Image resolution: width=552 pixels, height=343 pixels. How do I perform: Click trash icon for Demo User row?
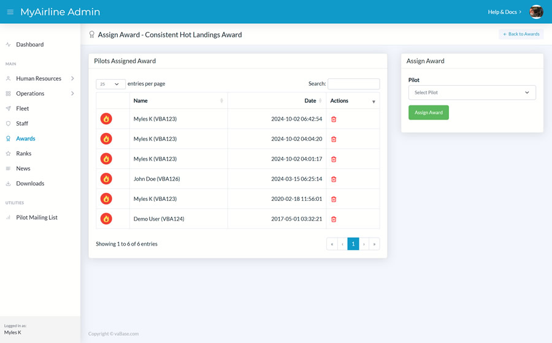pyautogui.click(x=334, y=219)
